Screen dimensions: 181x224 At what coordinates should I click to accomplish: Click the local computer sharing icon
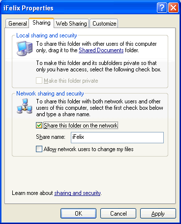pyautogui.click(x=25, y=48)
